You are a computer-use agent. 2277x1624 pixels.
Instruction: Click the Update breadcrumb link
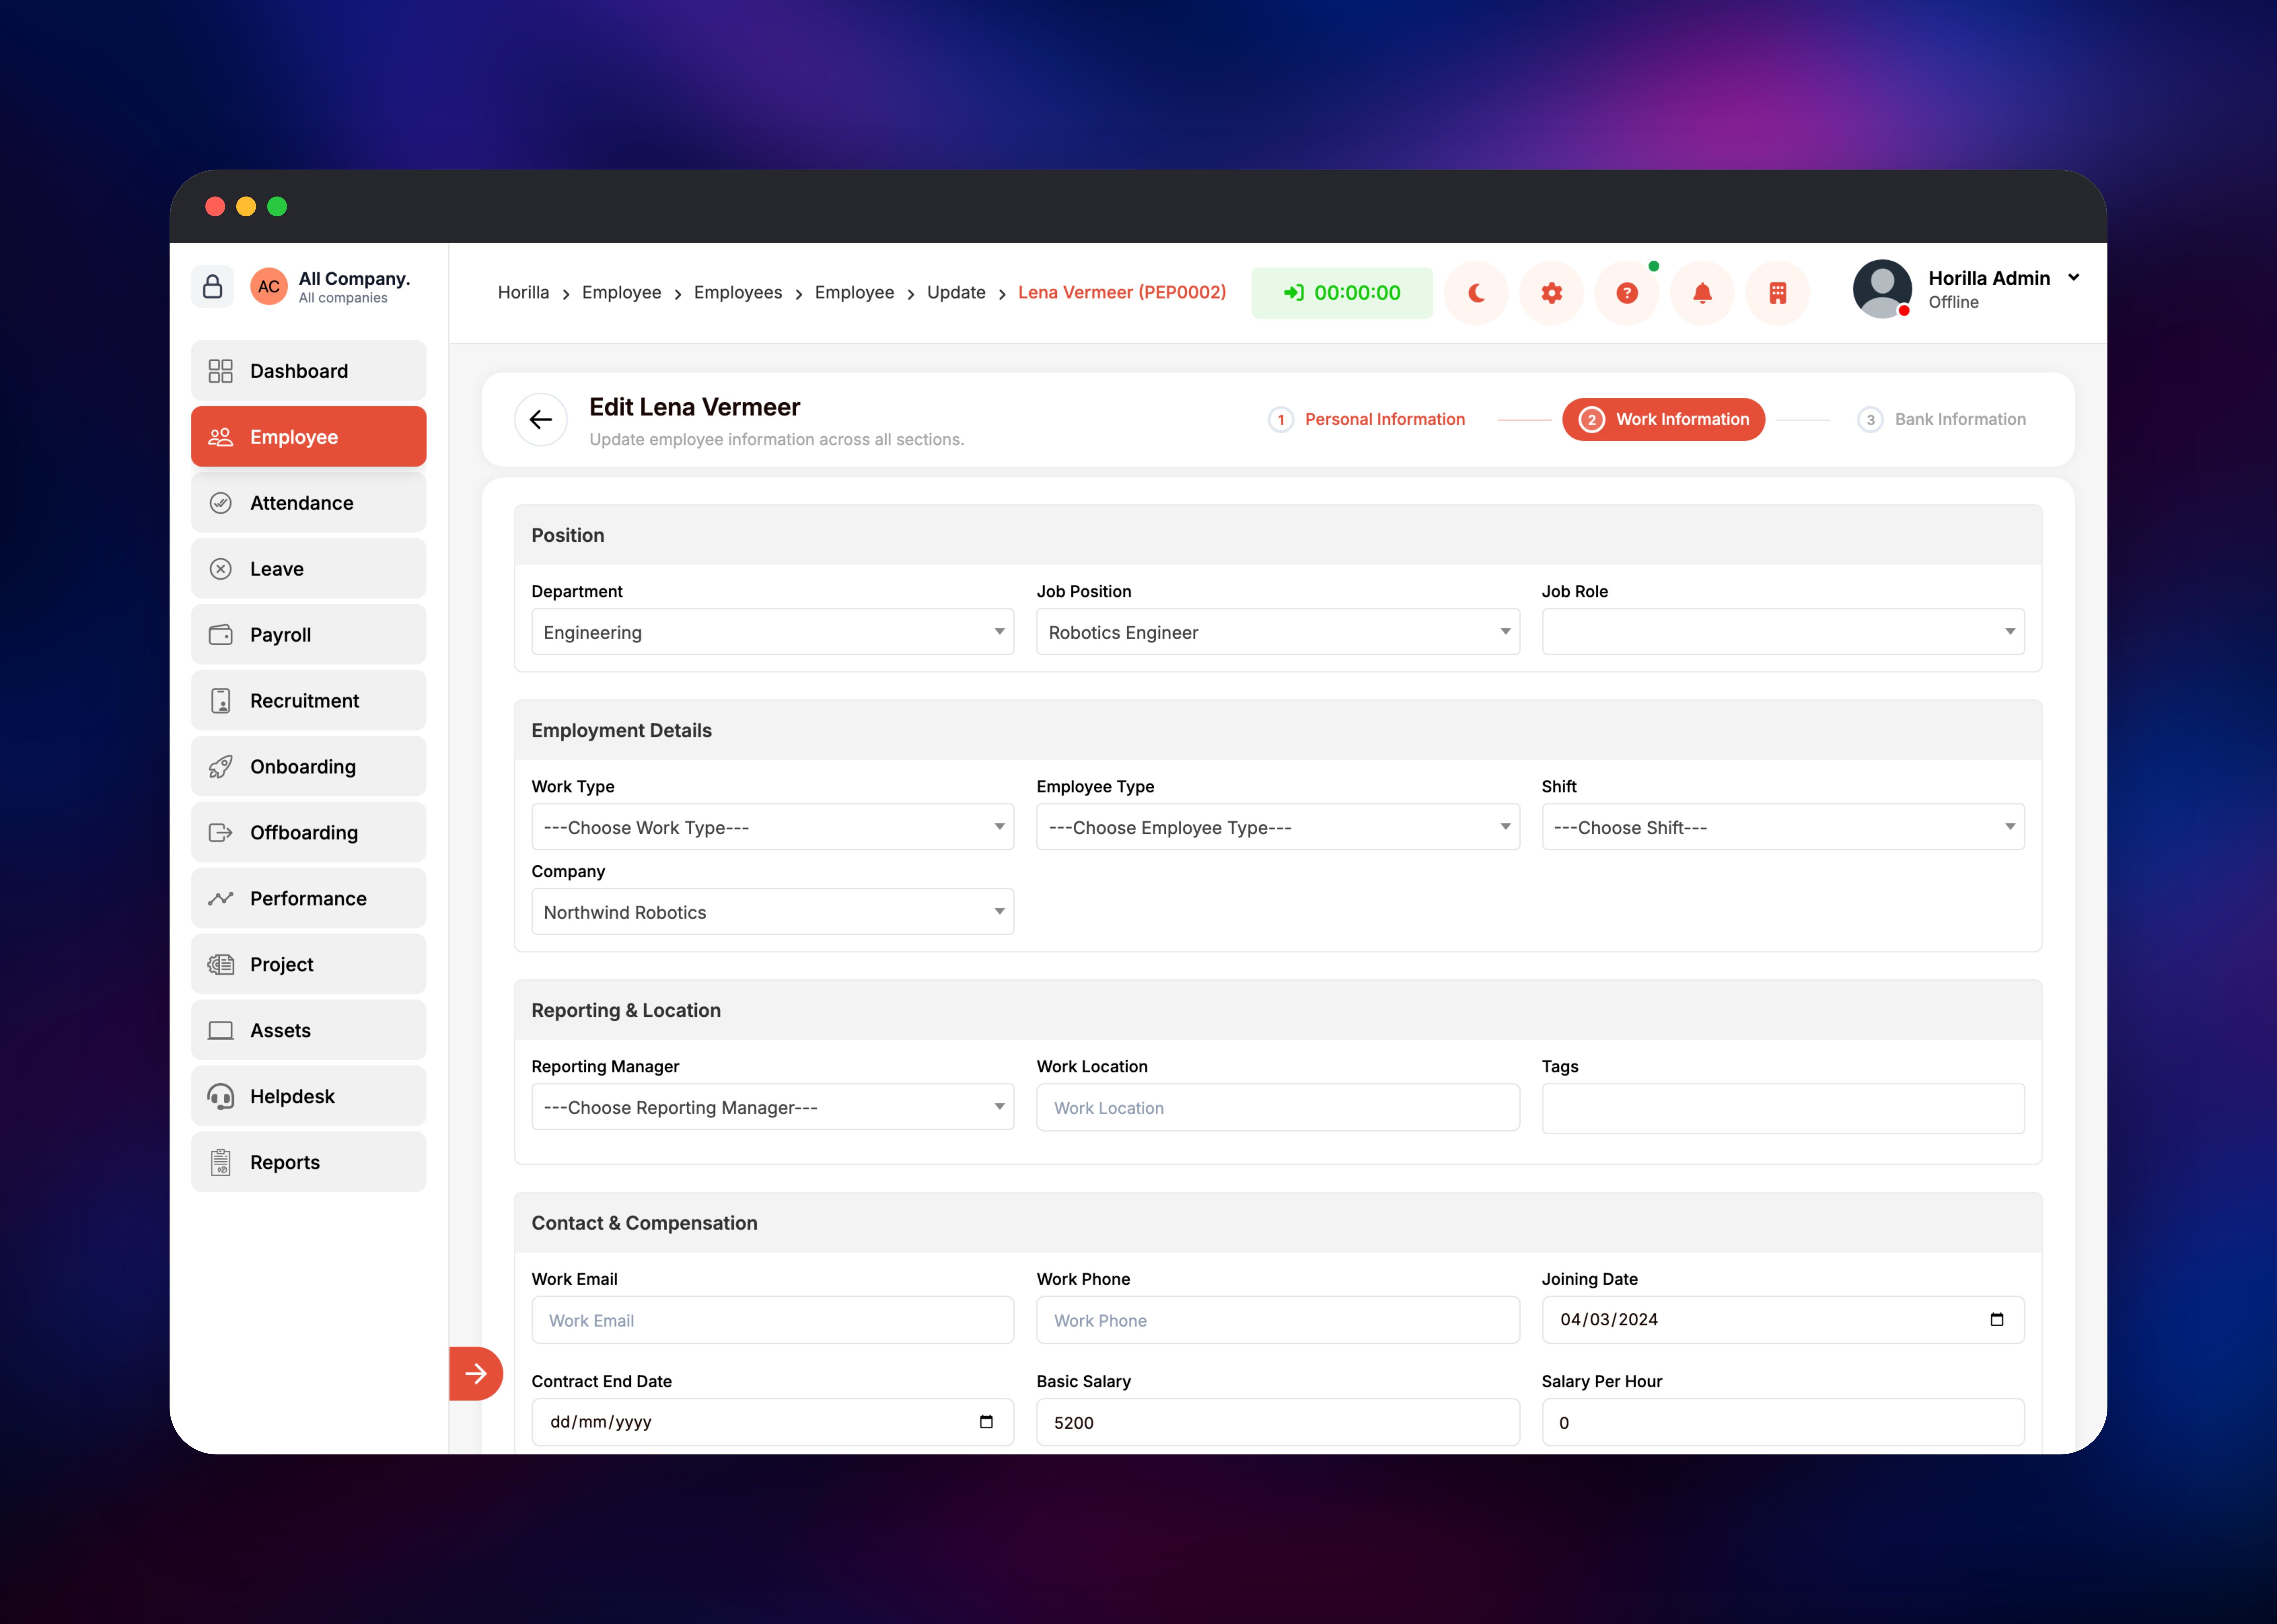[x=956, y=293]
